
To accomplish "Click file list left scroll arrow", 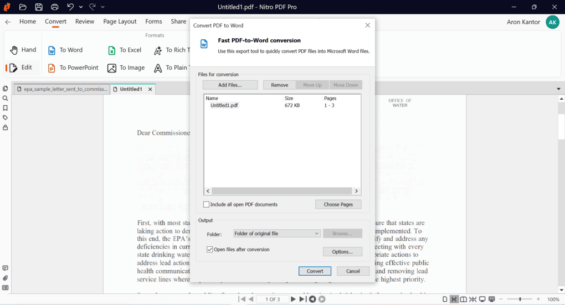I will [x=208, y=191].
